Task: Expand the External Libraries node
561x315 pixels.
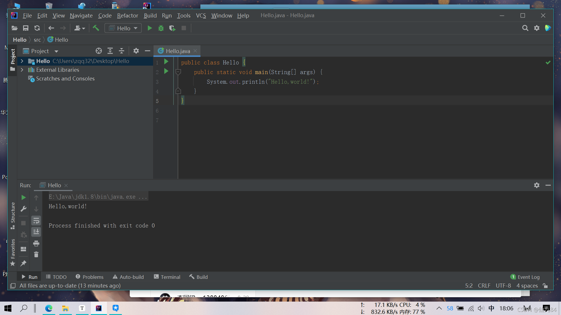Action: 22,70
